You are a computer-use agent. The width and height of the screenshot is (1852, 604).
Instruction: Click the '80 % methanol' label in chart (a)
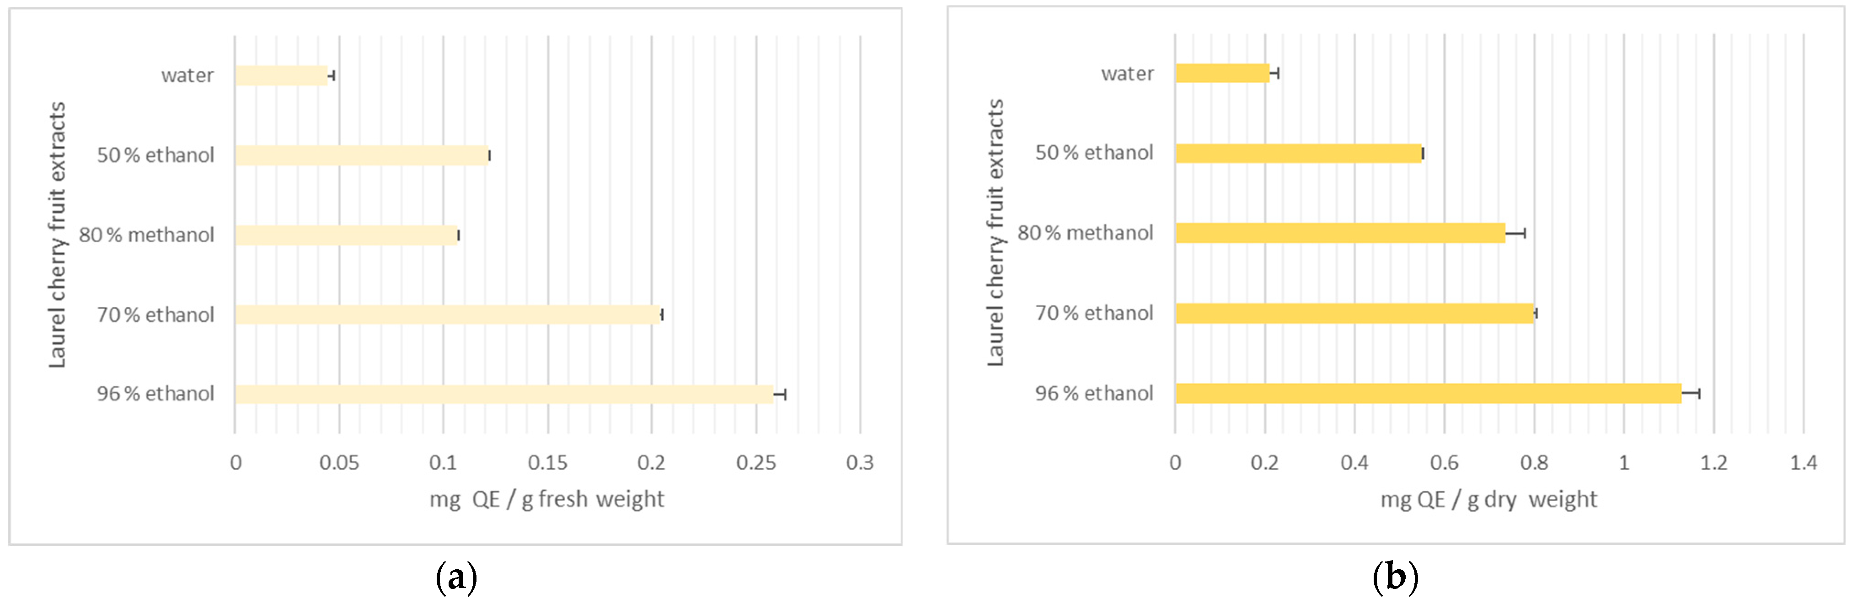click(147, 235)
